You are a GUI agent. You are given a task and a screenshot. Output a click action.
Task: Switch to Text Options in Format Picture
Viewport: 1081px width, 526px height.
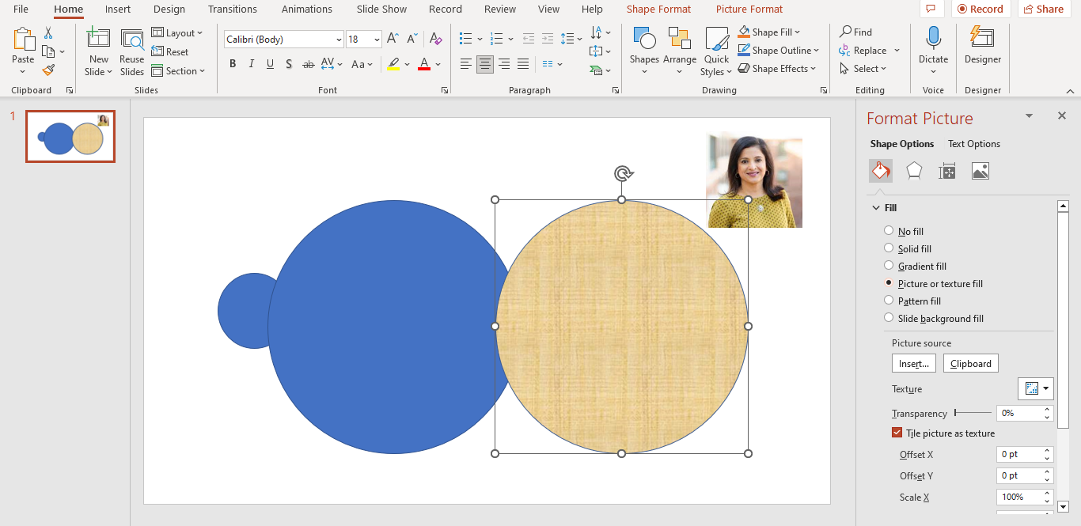click(x=974, y=143)
